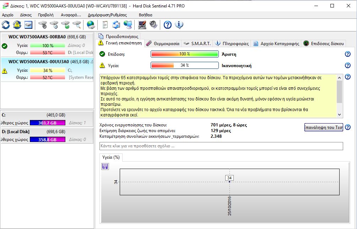Switch to the Θερμοκρασία tab
Screen dimensions: 357x229
163,43
